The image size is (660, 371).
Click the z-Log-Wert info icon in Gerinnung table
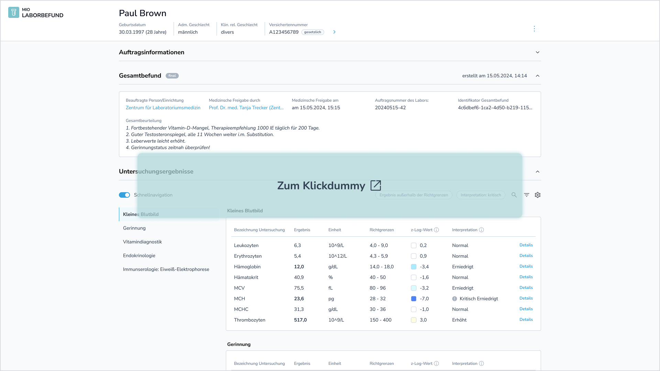[x=437, y=363]
